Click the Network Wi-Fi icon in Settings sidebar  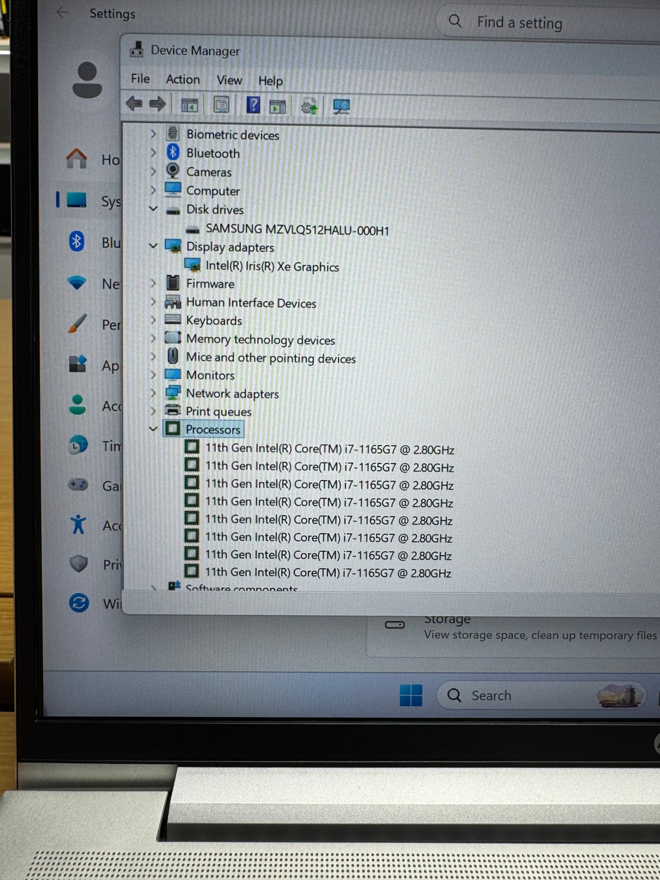tap(77, 282)
